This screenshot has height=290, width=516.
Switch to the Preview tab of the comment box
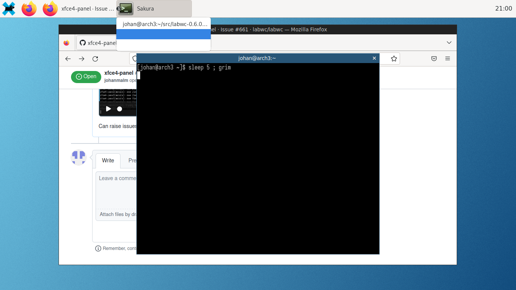[132, 160]
